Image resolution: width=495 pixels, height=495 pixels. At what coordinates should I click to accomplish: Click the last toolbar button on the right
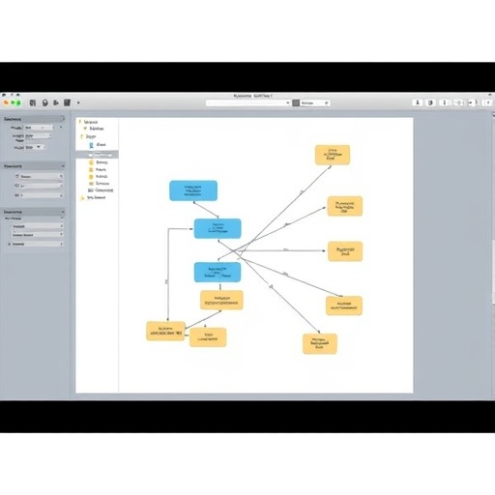[488, 102]
